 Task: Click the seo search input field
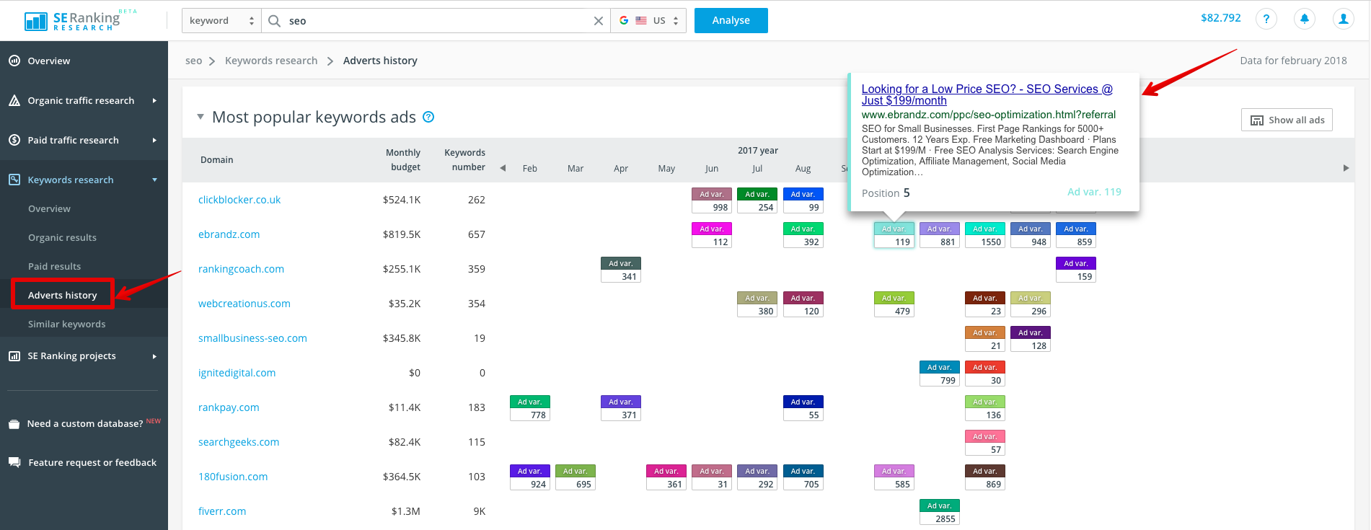coord(436,21)
